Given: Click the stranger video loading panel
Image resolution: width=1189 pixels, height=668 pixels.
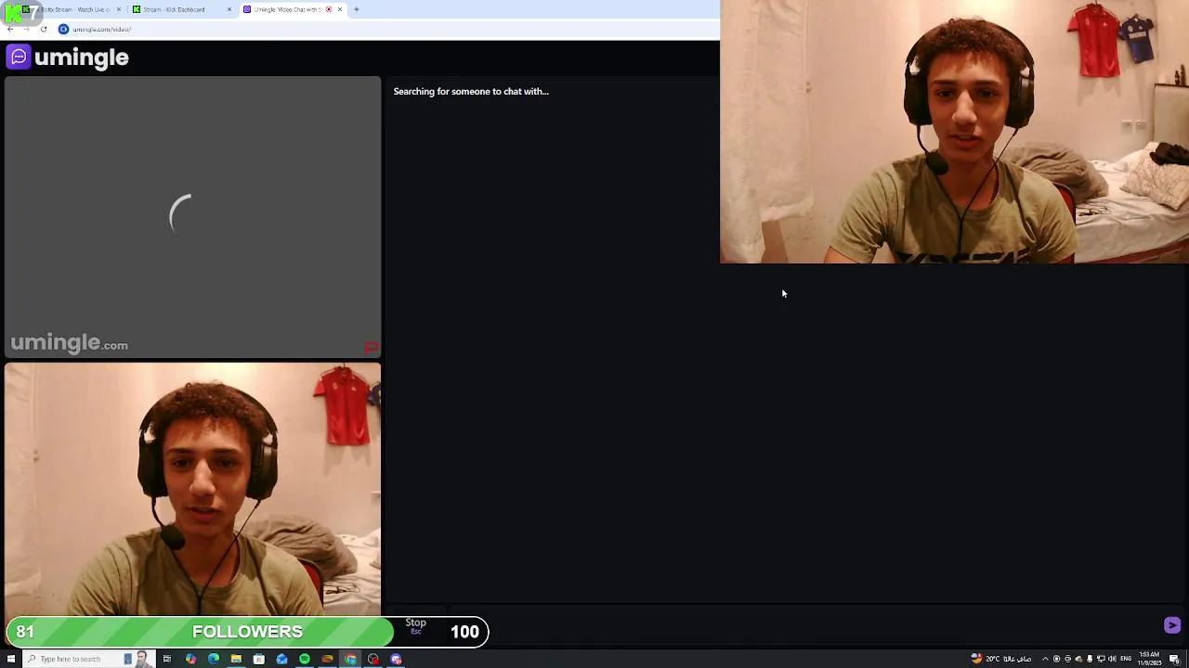Looking at the screenshot, I should coord(192,217).
